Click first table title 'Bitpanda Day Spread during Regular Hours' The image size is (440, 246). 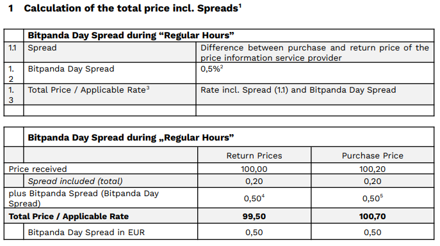click(131, 36)
